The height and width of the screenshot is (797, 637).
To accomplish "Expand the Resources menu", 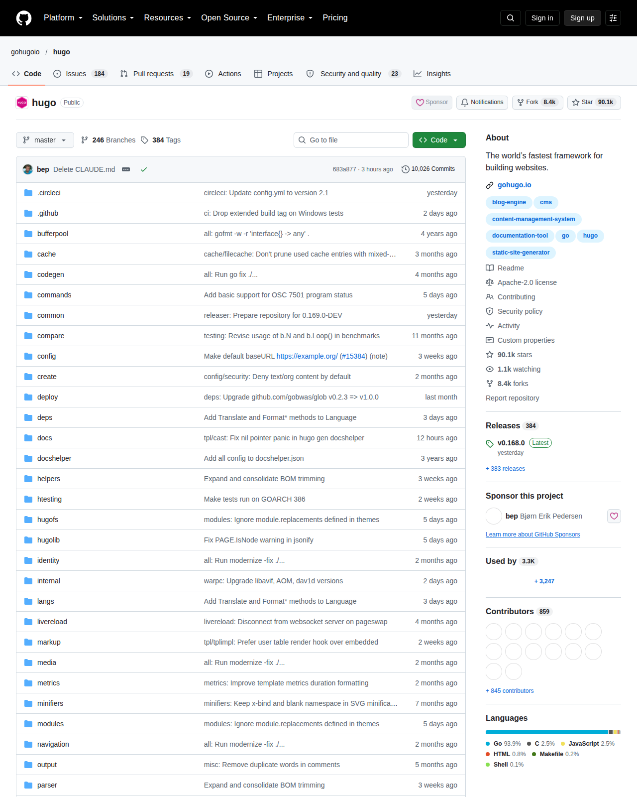I will tap(168, 18).
